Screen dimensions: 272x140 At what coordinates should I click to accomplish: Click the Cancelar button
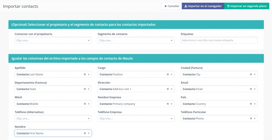[172, 6]
